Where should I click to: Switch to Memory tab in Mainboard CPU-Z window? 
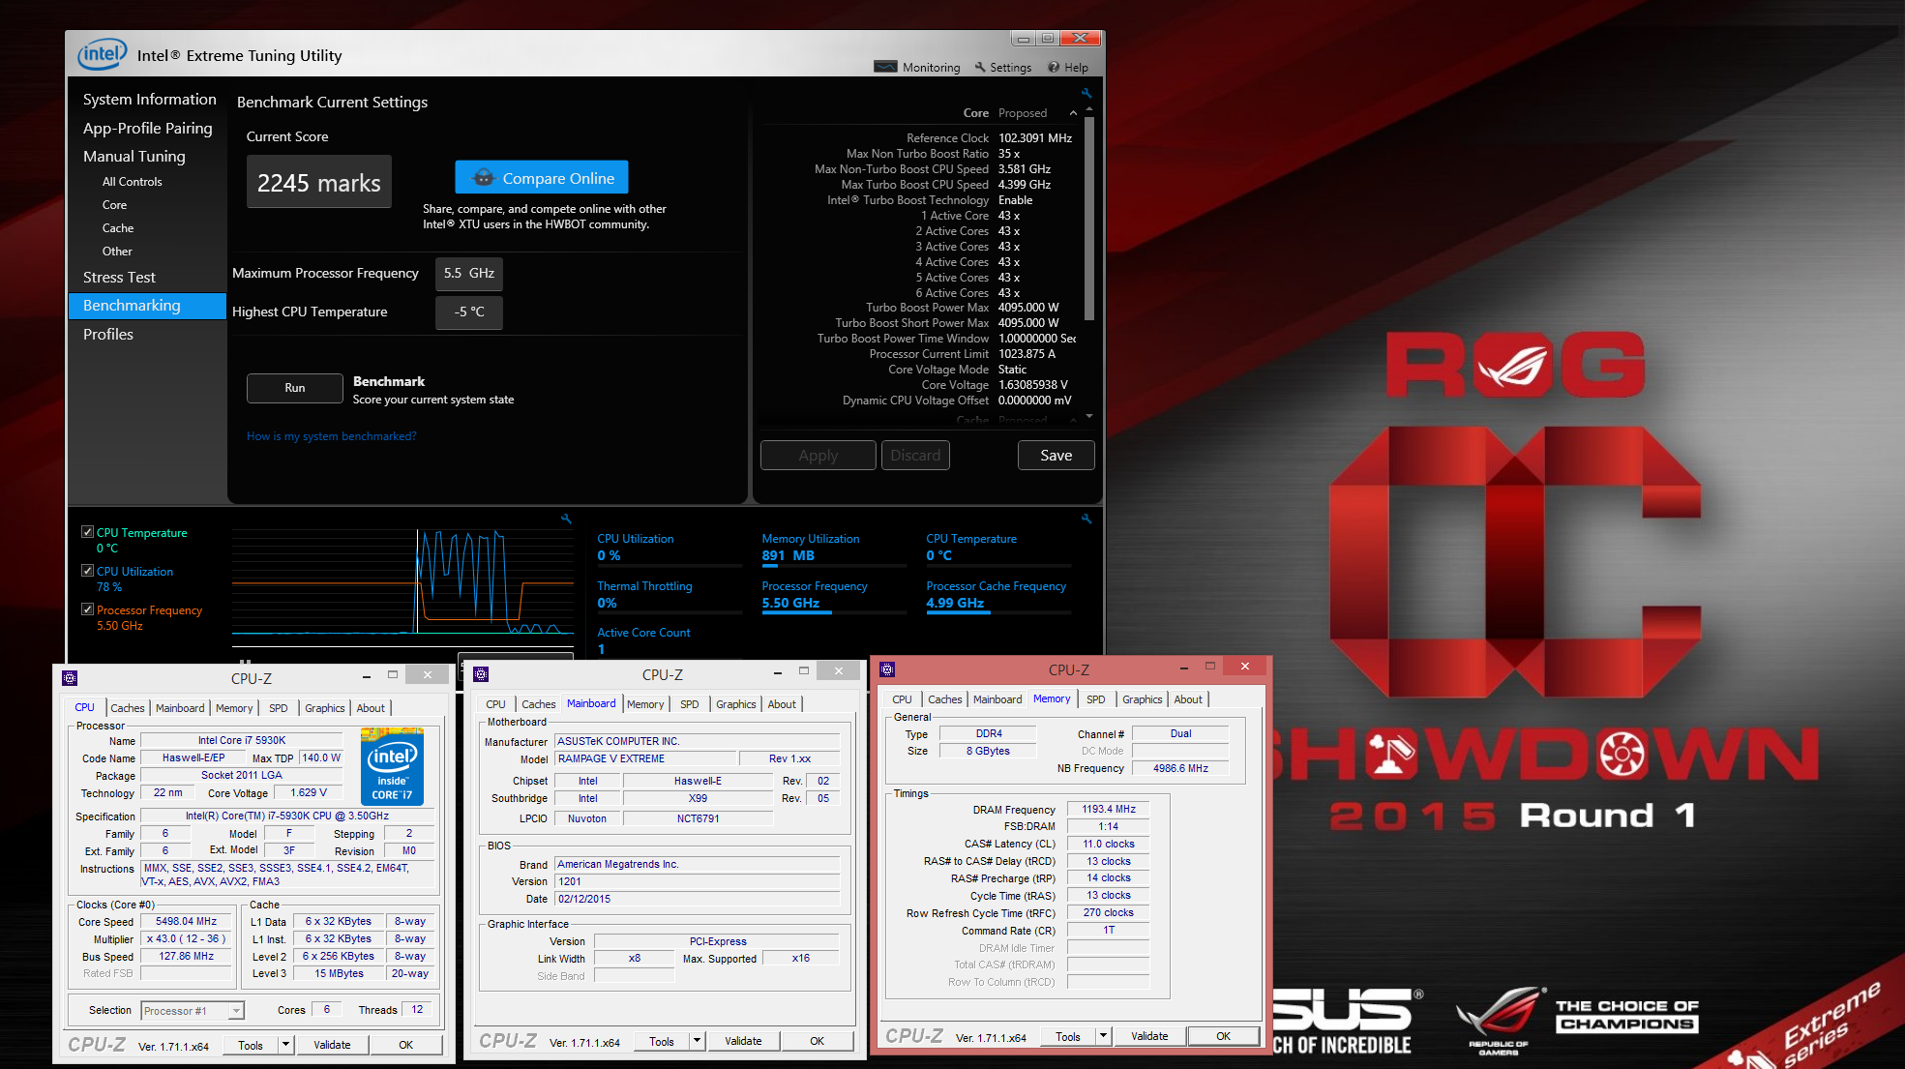pos(645,703)
